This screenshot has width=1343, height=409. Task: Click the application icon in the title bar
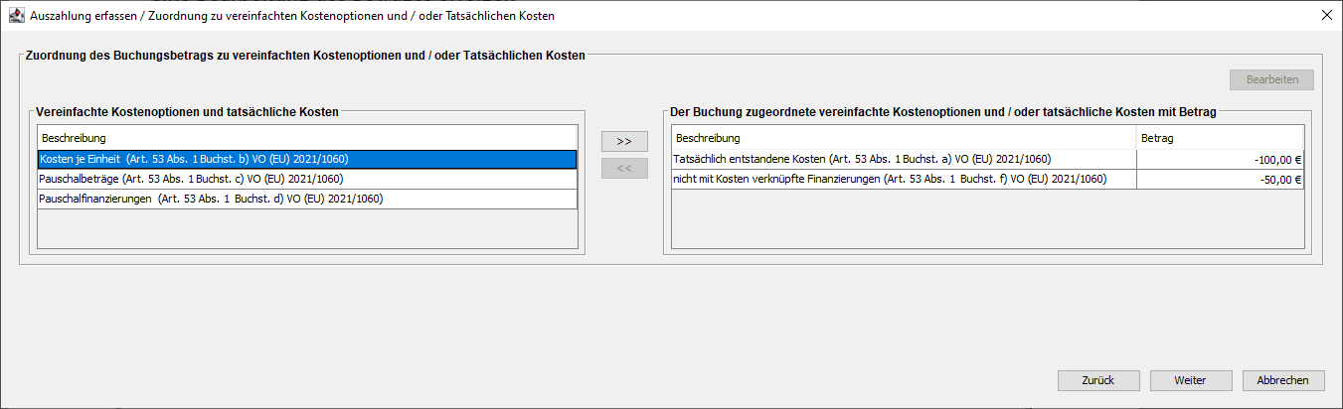16,16
